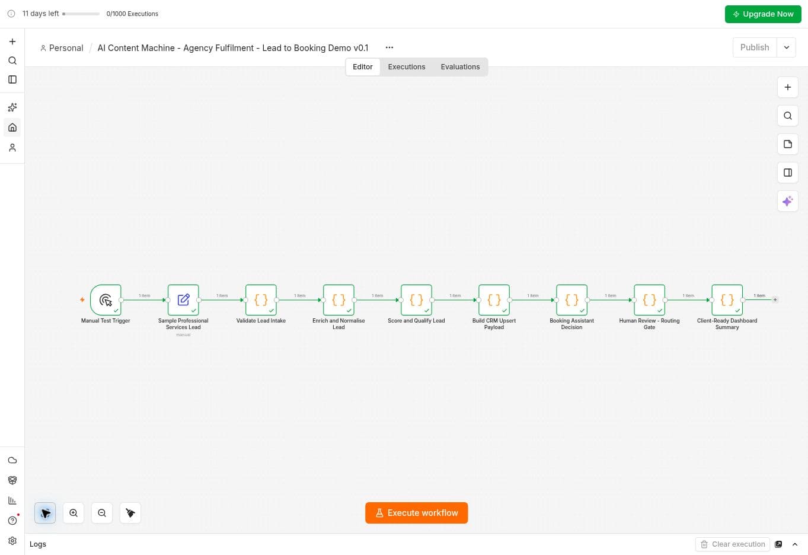
Task: Open the AI sparkle item in left sidebar
Action: [x=12, y=107]
